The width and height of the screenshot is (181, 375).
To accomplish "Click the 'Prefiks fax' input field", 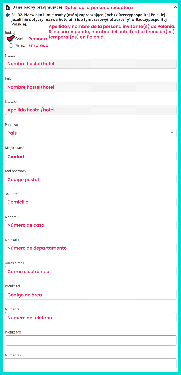I will pos(90,340).
